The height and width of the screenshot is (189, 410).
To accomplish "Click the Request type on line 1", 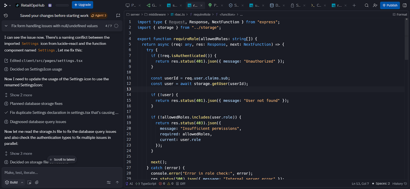I will tap(177, 22).
